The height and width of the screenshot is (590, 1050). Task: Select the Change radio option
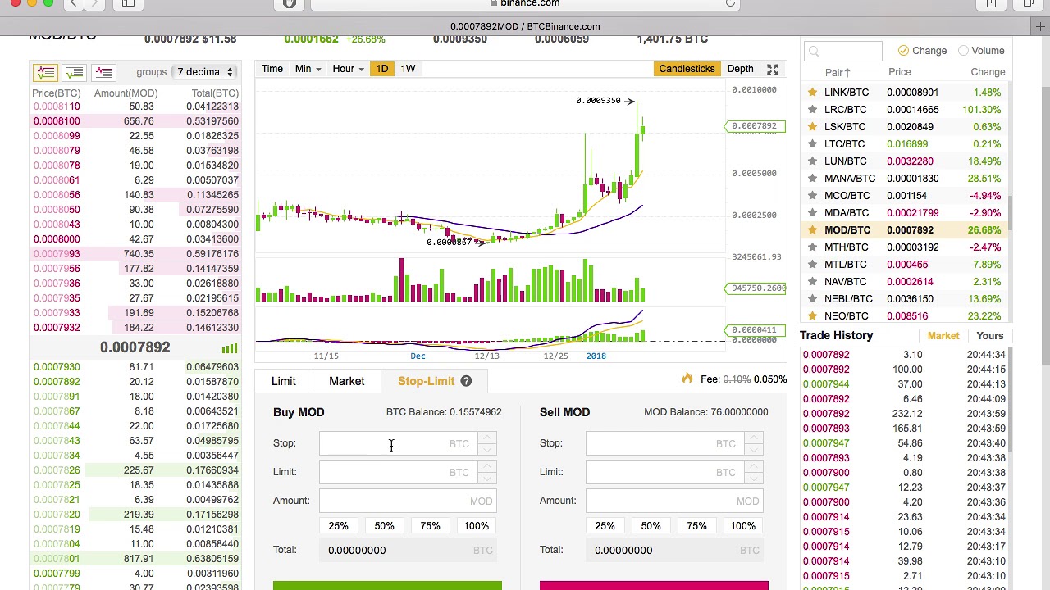tap(903, 51)
